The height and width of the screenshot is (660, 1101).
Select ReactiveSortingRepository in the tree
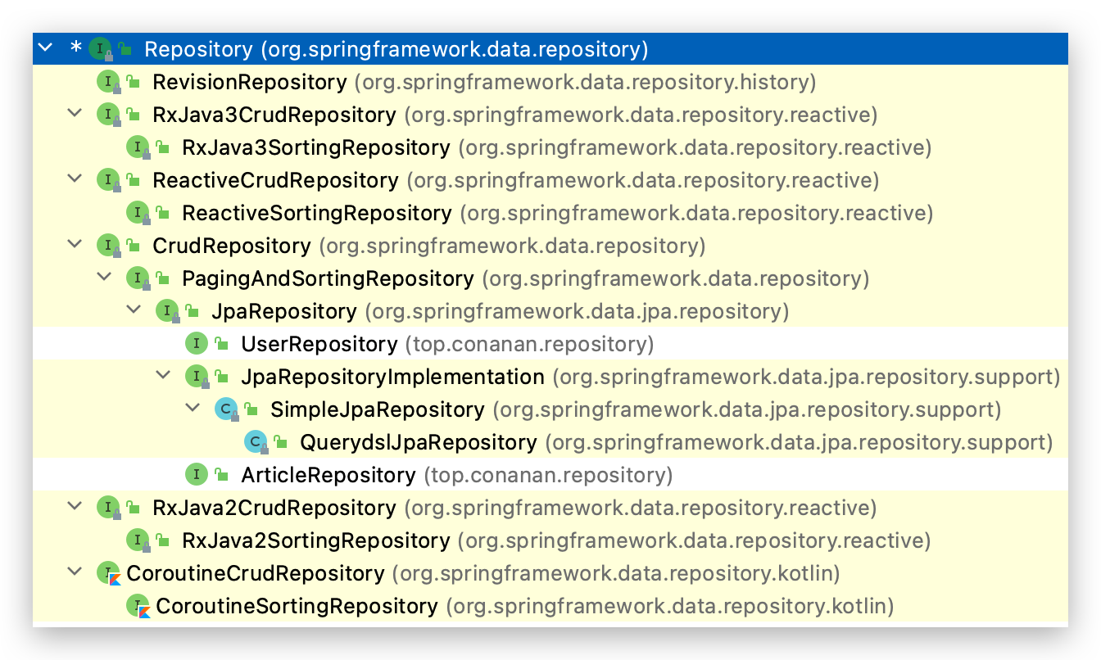click(316, 213)
